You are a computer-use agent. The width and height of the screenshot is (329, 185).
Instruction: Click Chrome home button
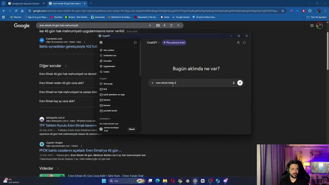pos(22,11)
